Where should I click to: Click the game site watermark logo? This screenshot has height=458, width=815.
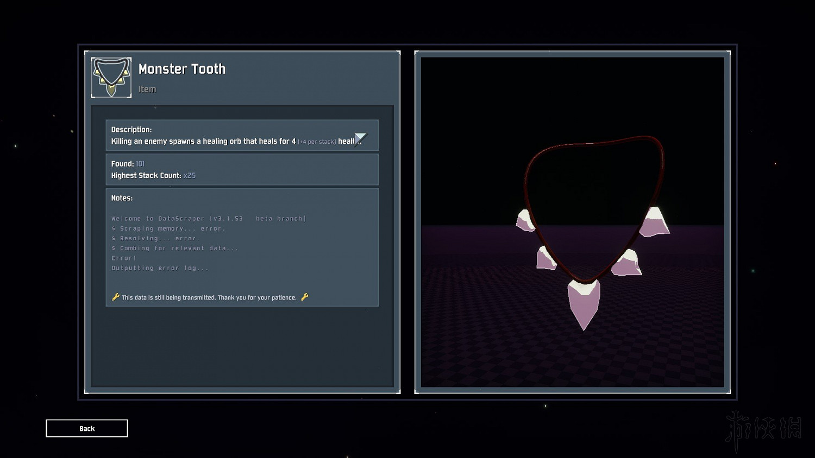pos(763,429)
